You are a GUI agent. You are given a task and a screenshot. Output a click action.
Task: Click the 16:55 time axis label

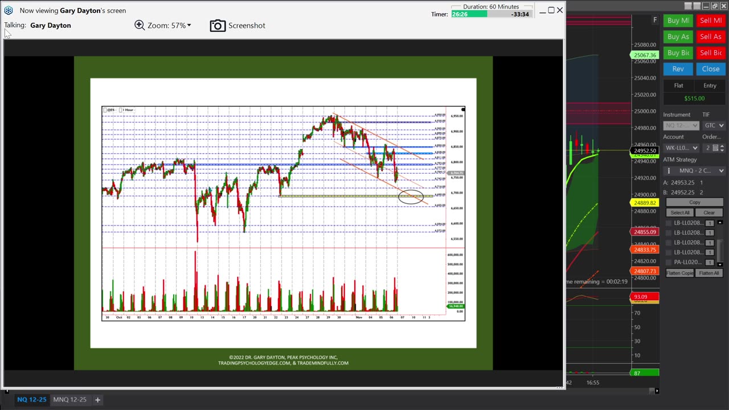[x=593, y=383]
